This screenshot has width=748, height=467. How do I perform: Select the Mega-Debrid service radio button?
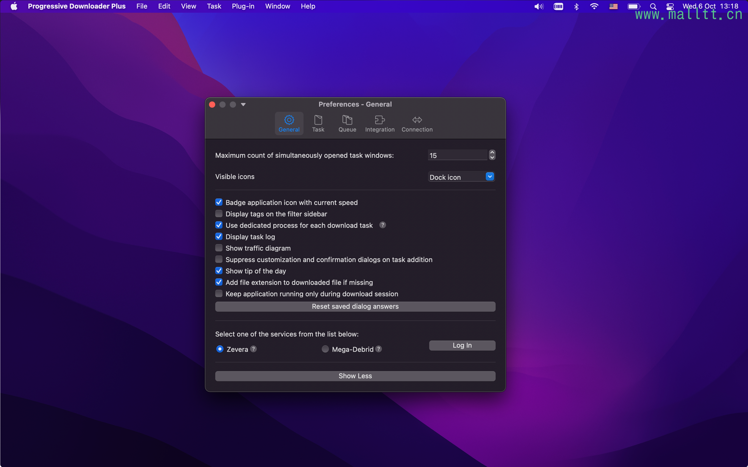click(325, 349)
